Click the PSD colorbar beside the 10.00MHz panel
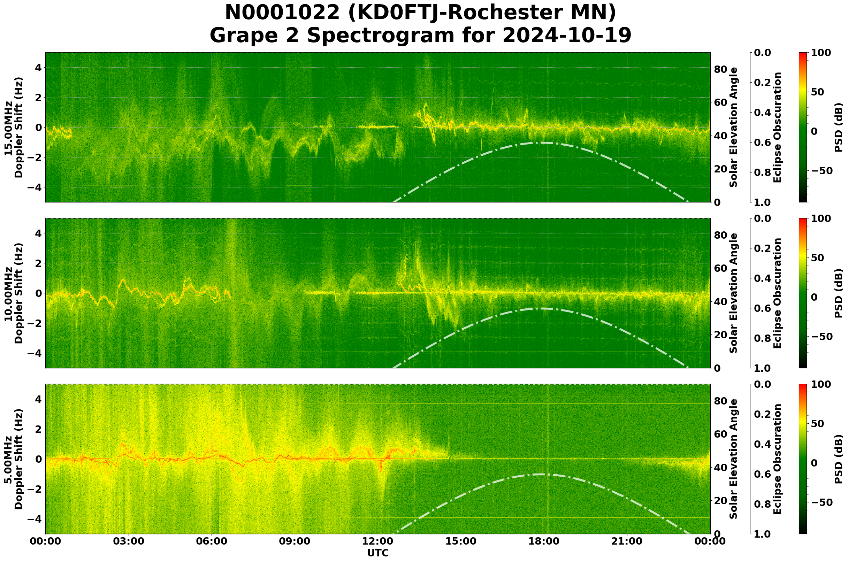This screenshot has height=562, width=848. point(803,293)
